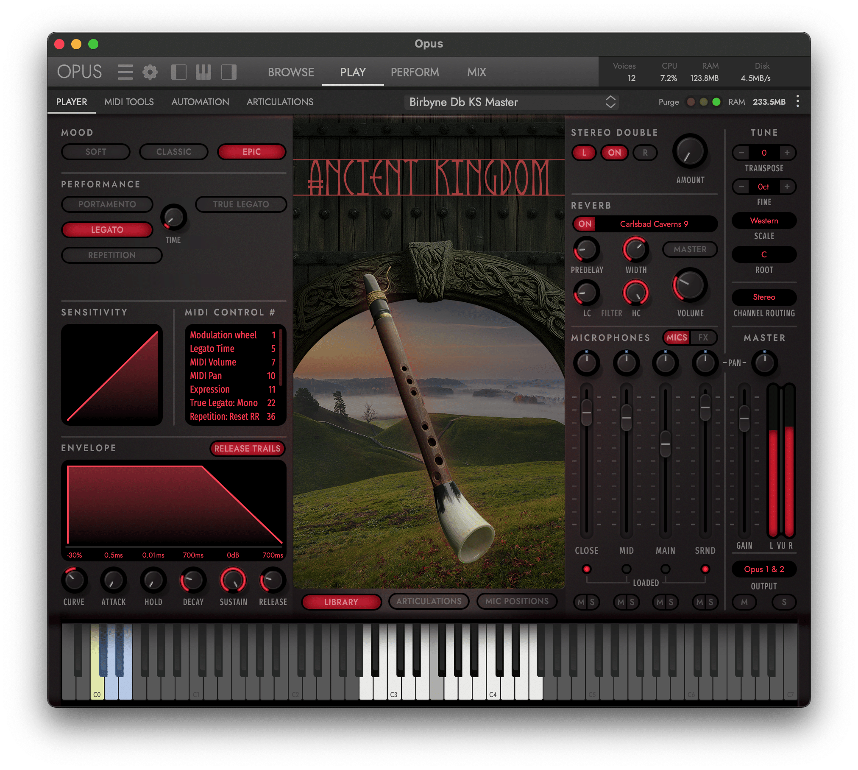Adjust the LC filter knob
The width and height of the screenshot is (858, 770).
point(587,293)
